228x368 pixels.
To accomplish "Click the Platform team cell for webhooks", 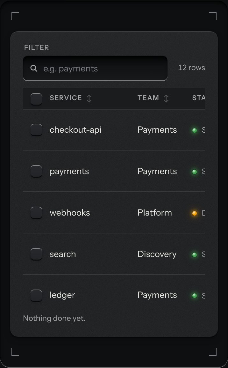I will 155,213.
